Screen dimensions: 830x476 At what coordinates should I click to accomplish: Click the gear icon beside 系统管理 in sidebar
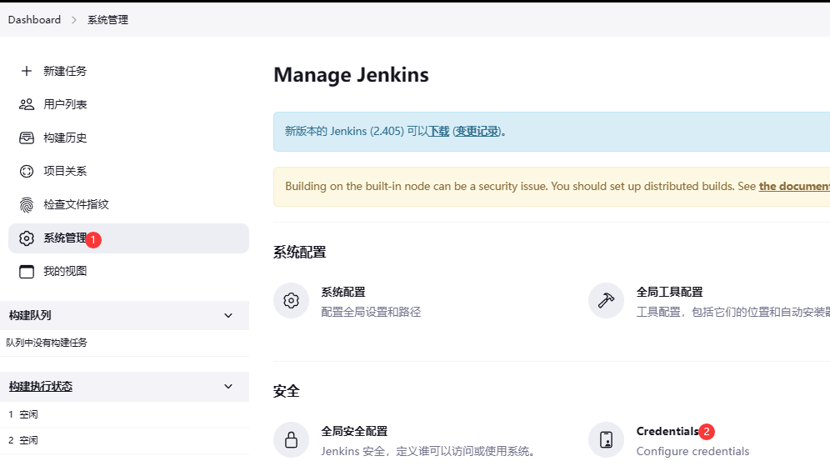coord(27,238)
